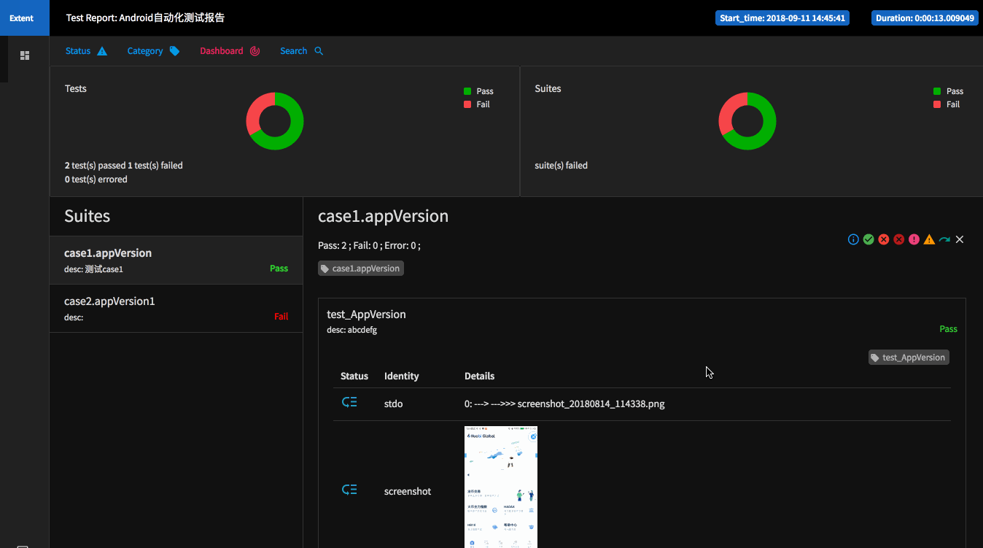Select the blue info status filter icon
Viewport: 983px width, 548px height.
pyautogui.click(x=853, y=239)
